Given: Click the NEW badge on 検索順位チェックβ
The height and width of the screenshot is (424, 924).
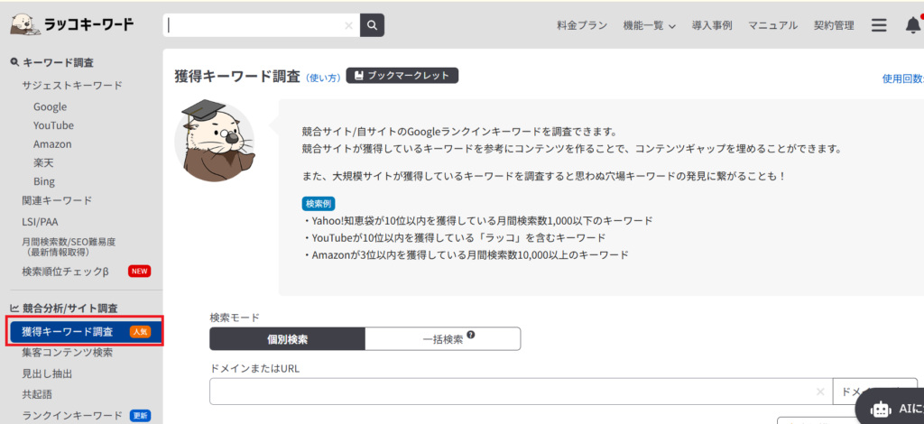Looking at the screenshot, I should click(140, 272).
